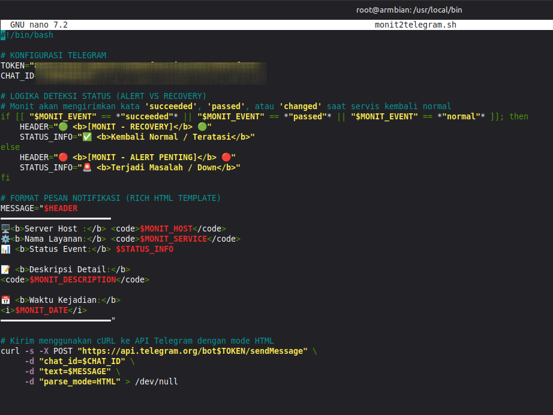
Task: Click the root@armbian terminal window title
Action: coord(409,10)
